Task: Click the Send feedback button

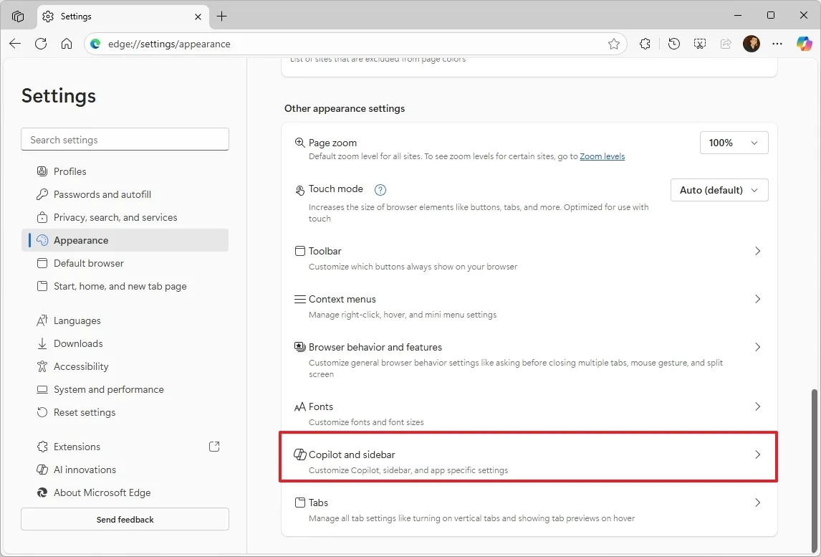Action: [x=125, y=519]
